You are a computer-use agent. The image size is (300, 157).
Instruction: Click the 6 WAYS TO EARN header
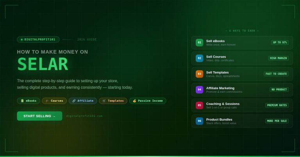pyautogui.click(x=242, y=31)
